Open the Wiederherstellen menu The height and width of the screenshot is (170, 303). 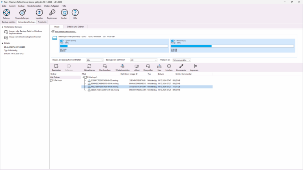[34, 6]
